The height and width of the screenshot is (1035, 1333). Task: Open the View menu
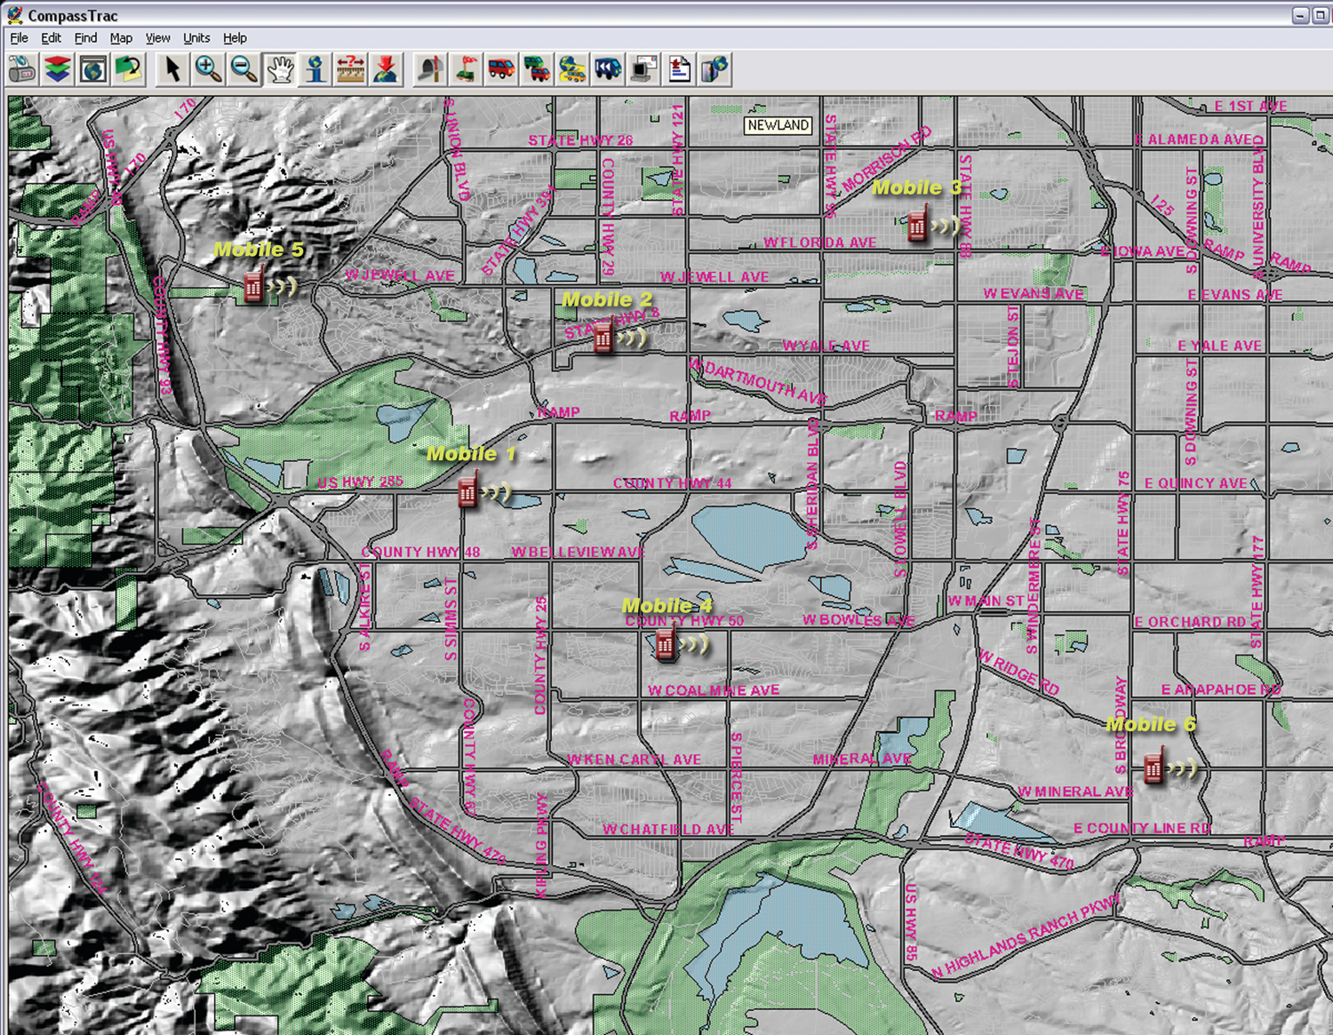point(157,38)
